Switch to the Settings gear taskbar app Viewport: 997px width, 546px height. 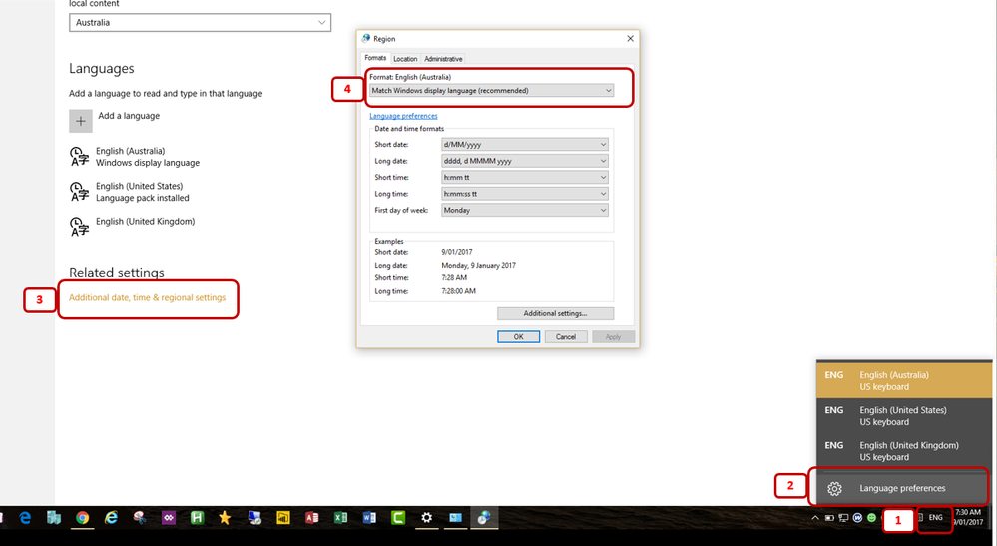pos(427,518)
